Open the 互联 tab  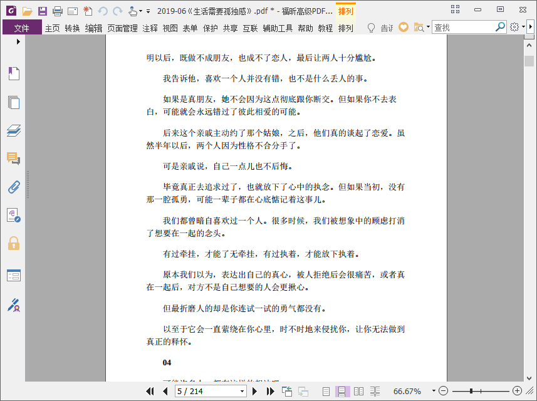point(250,28)
